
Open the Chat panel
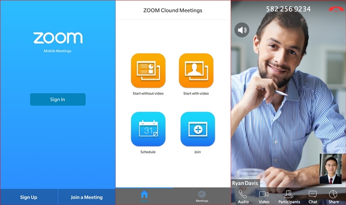point(313,197)
